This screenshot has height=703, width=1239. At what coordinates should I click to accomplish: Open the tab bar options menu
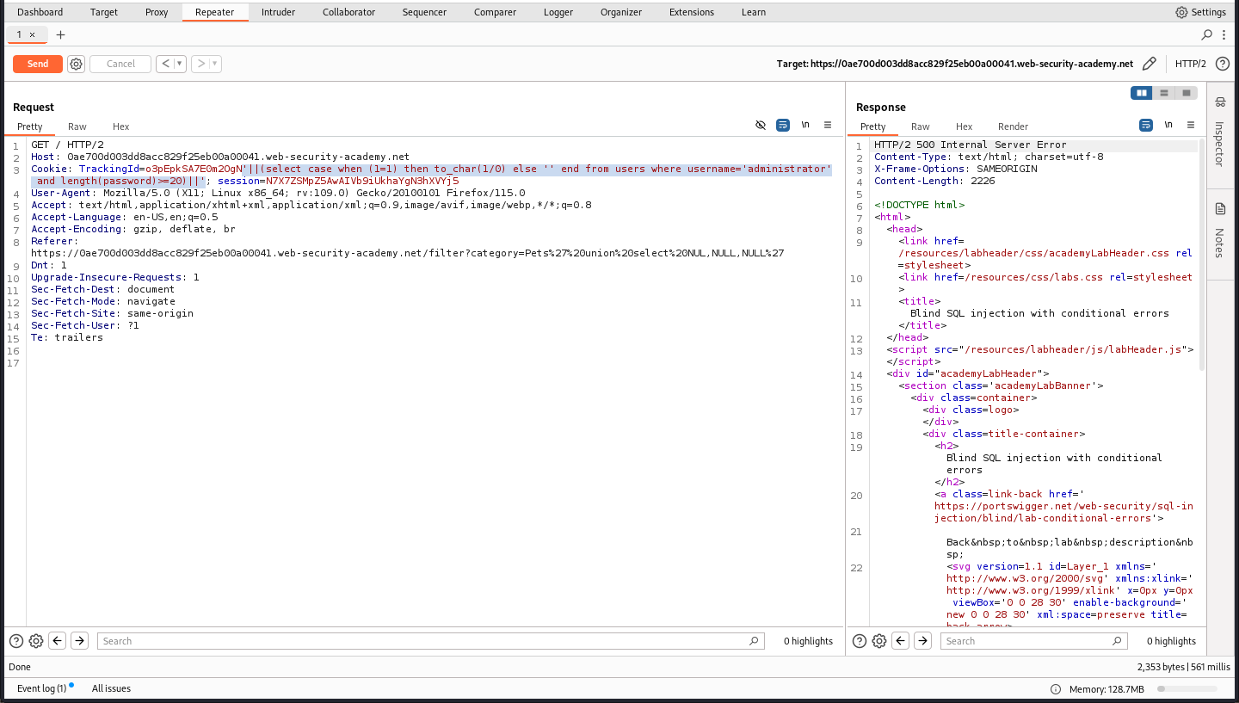tap(1225, 34)
